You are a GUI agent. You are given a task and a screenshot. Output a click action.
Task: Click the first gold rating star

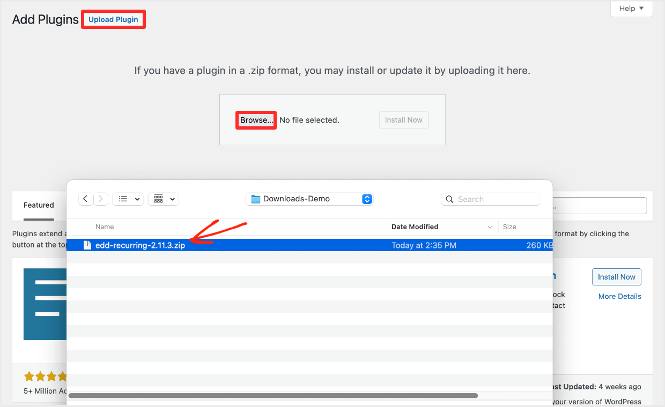[x=29, y=376]
